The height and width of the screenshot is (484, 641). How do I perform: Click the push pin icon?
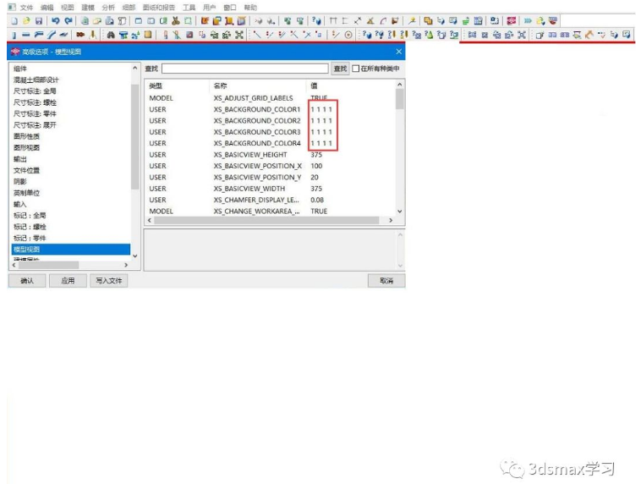(412, 21)
